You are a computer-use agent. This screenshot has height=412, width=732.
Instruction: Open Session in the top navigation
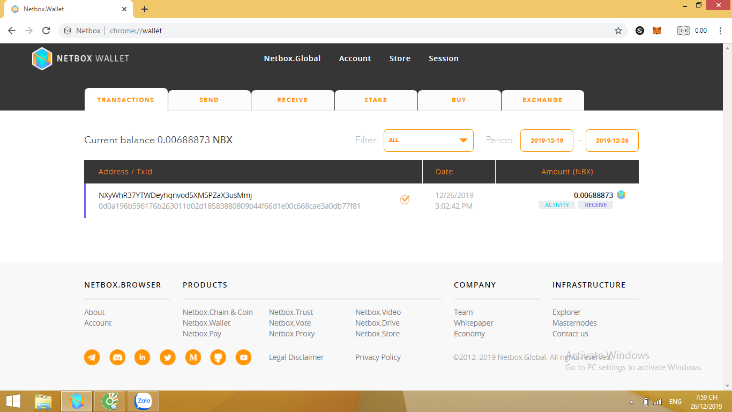click(x=444, y=58)
